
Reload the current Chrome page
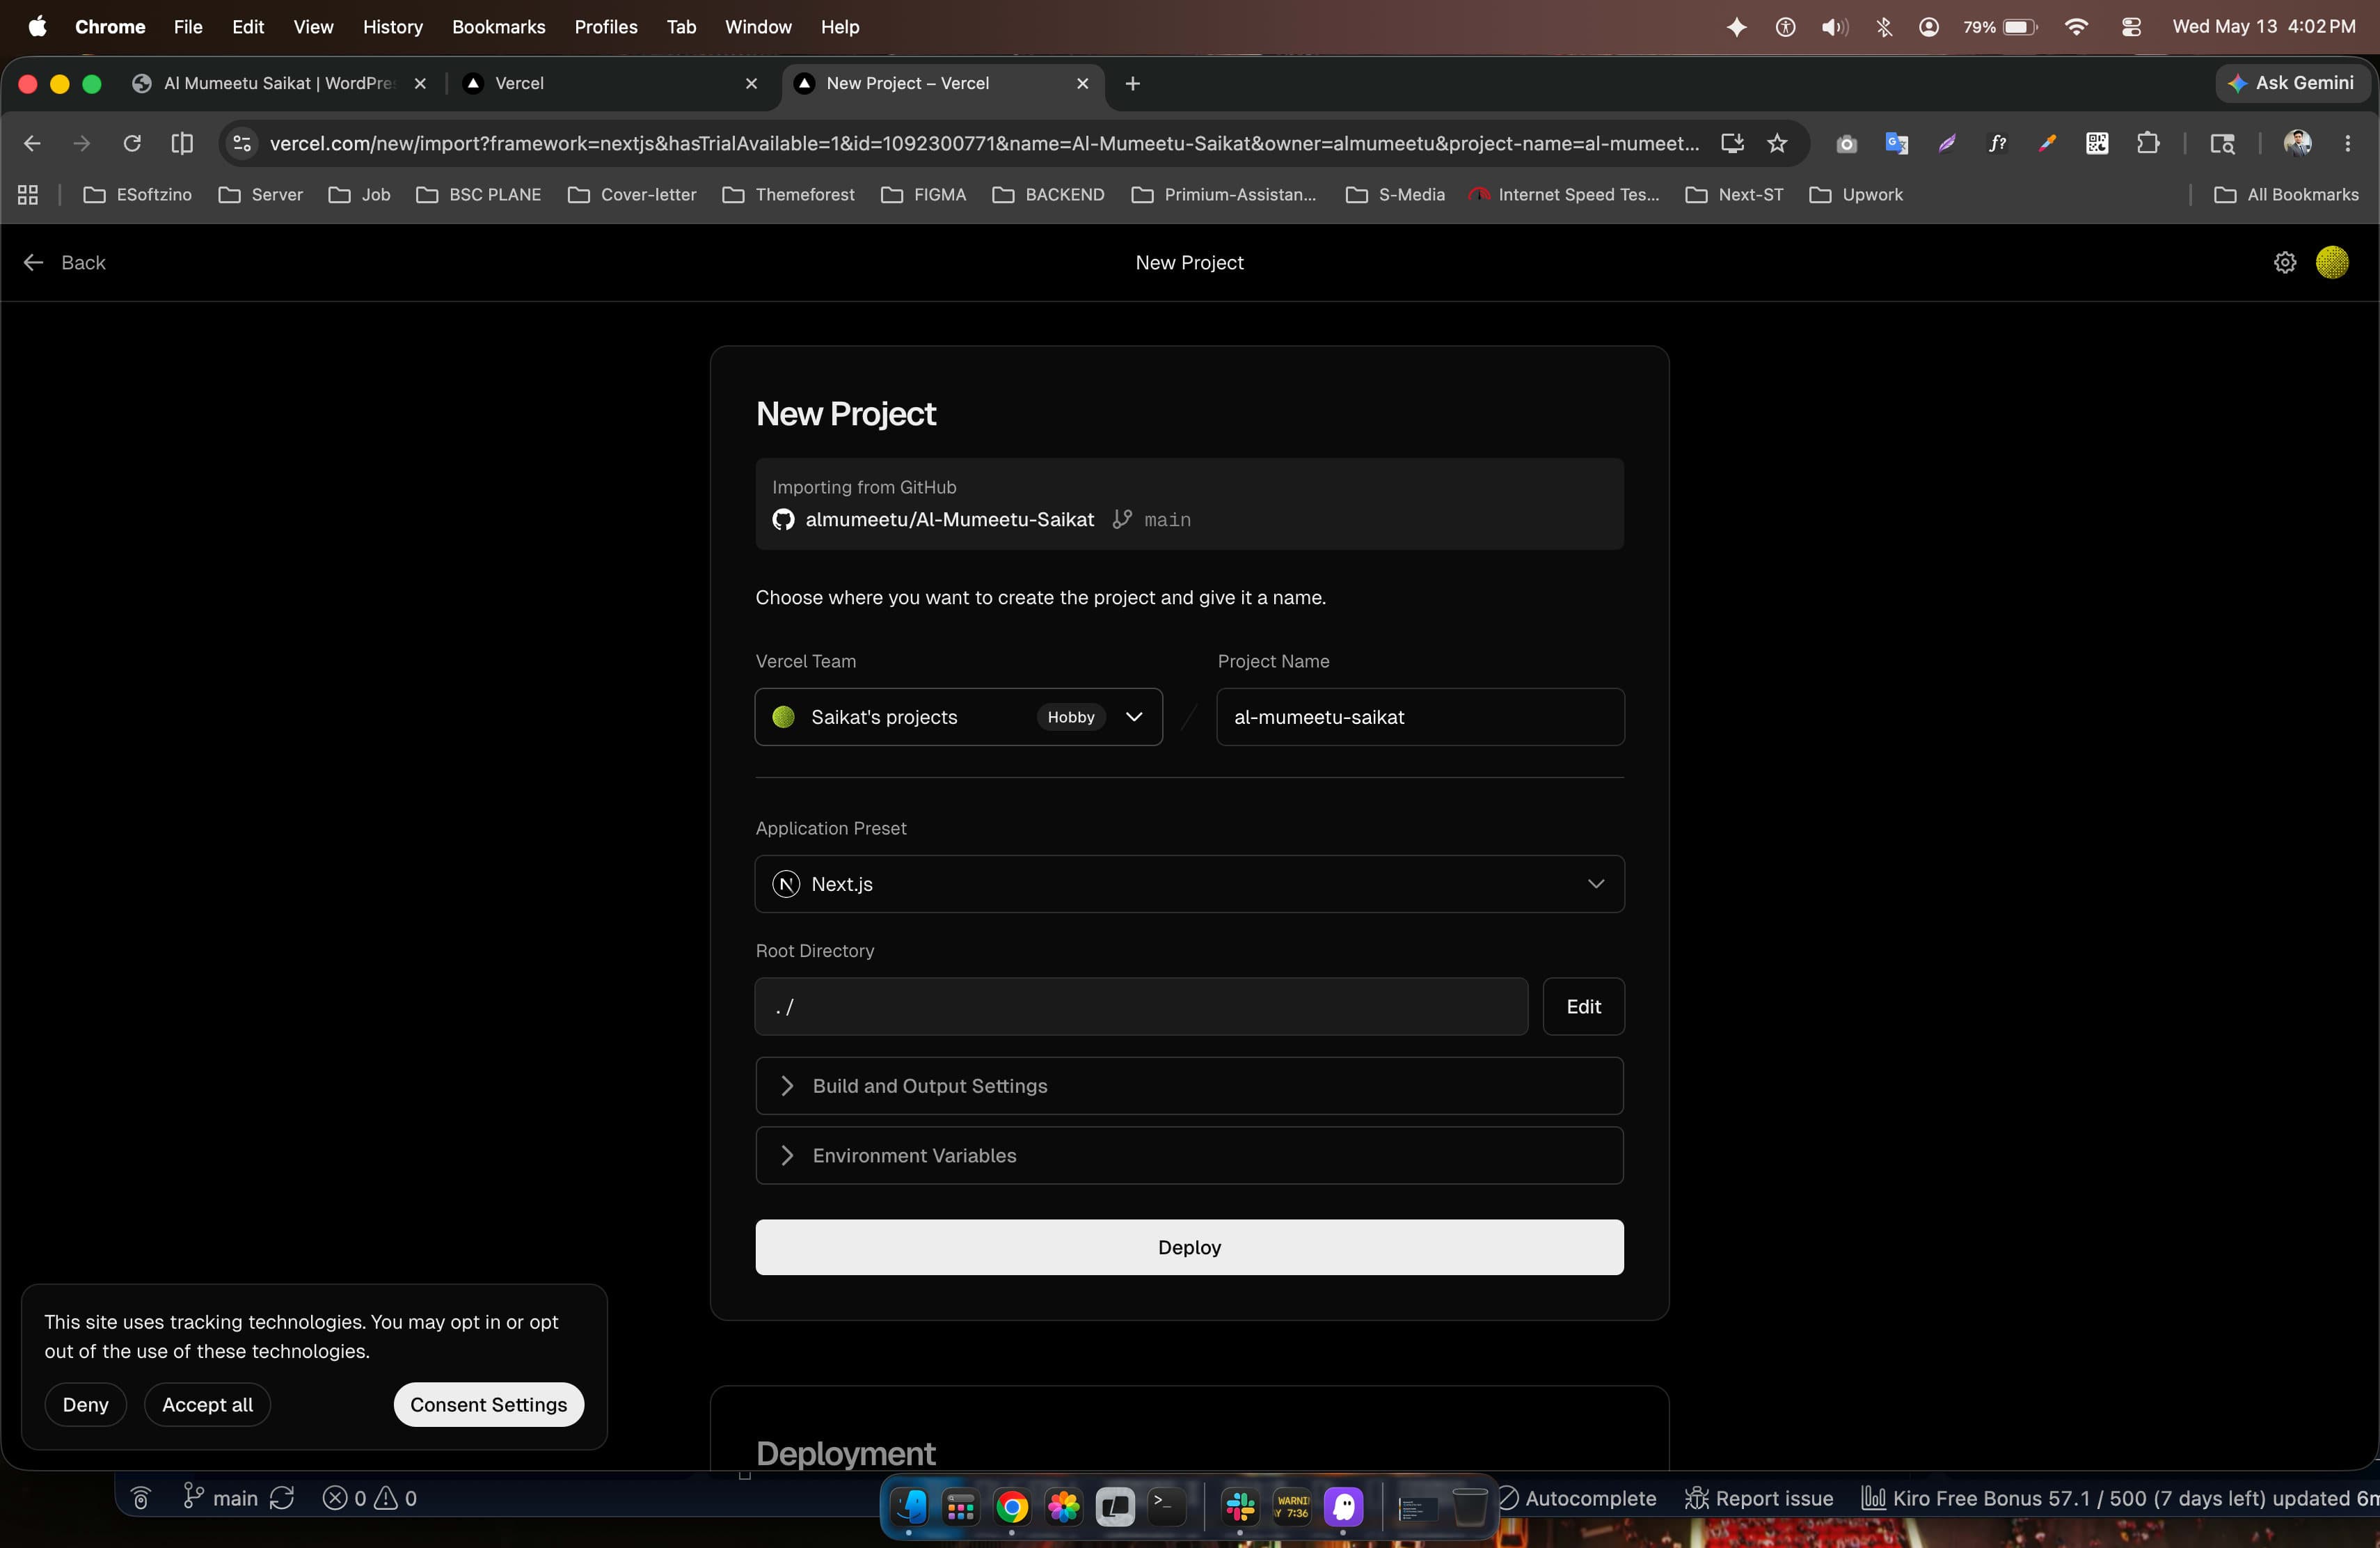pyautogui.click(x=132, y=143)
